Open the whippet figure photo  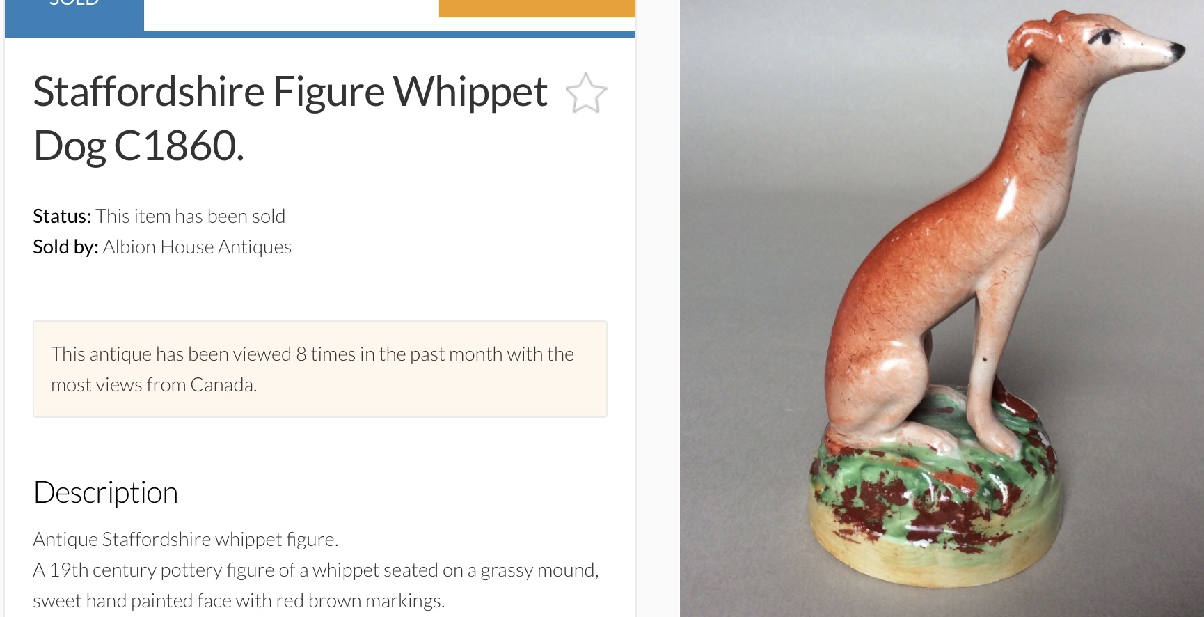pyautogui.click(x=942, y=308)
